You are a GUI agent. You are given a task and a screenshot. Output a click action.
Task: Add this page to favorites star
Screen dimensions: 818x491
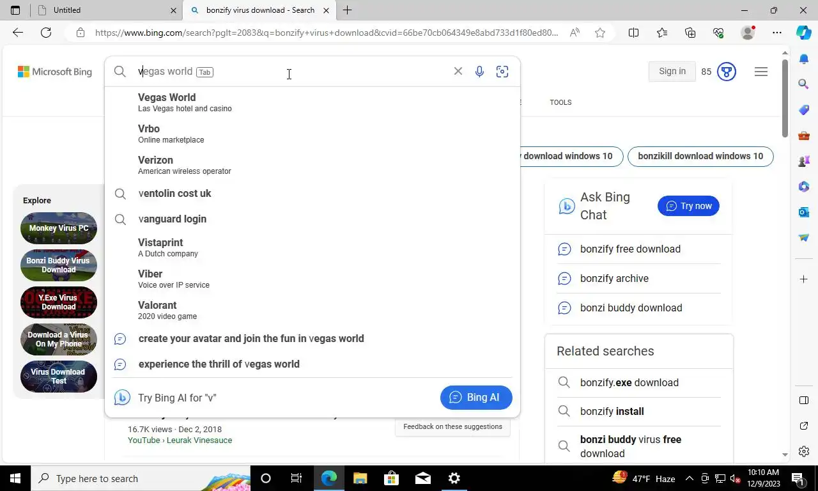click(x=599, y=33)
